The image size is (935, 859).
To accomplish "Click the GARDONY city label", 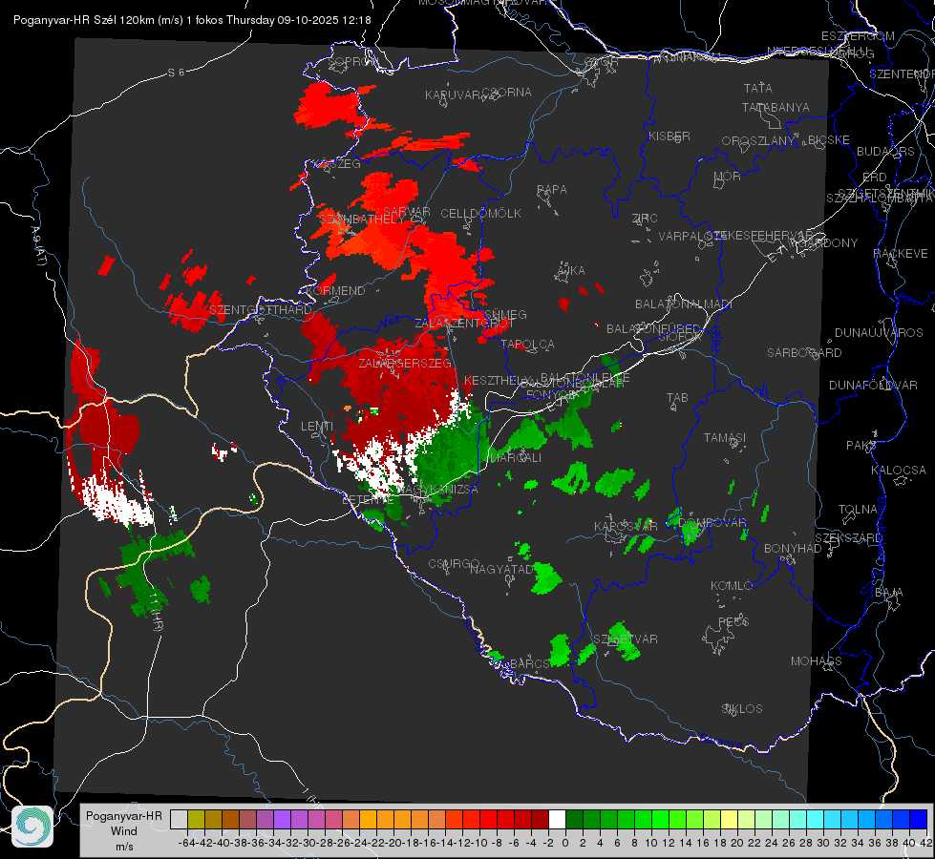I will tap(828, 243).
